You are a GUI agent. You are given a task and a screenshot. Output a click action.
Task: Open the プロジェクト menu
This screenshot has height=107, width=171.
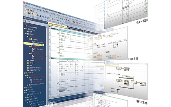click(30, 7)
